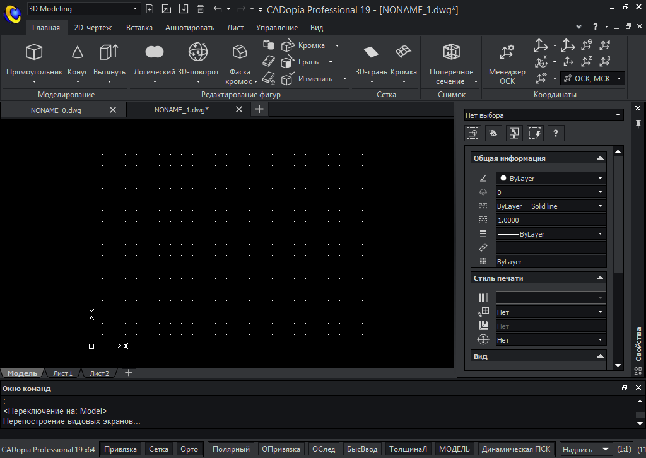The height and width of the screenshot is (458, 646).
Task: Click the pin icon on Properties panel
Action: tap(638, 124)
